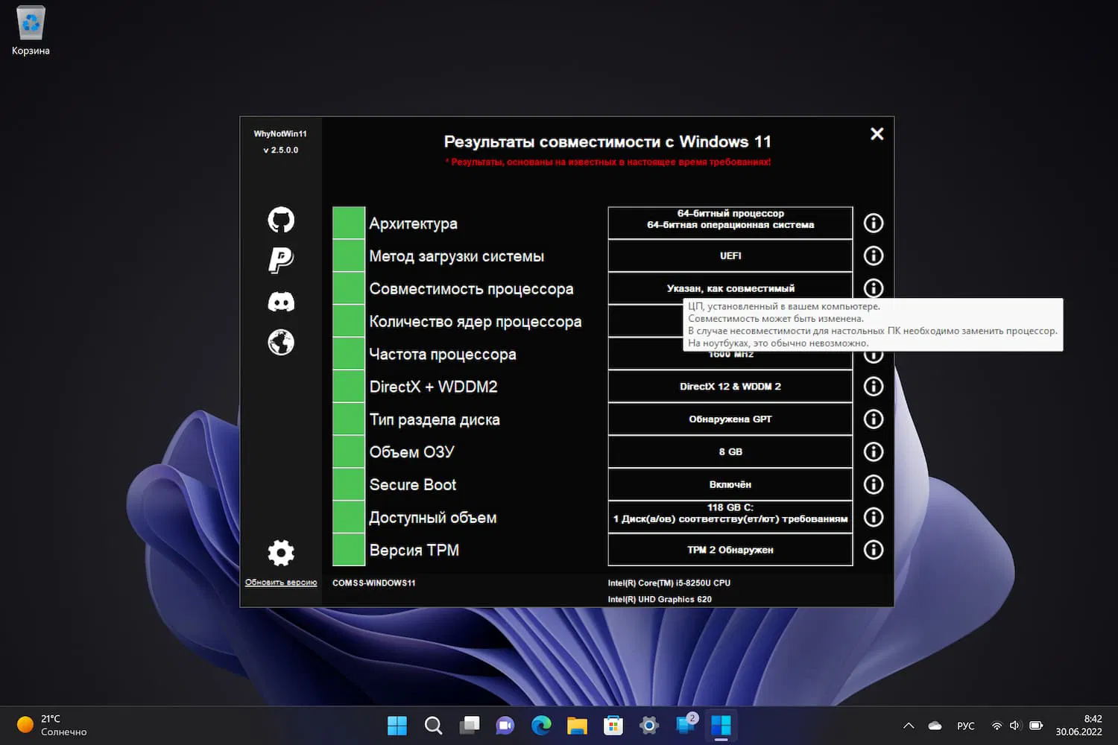
Task: Click the info icon beside Совместимость процессора
Action: (873, 288)
